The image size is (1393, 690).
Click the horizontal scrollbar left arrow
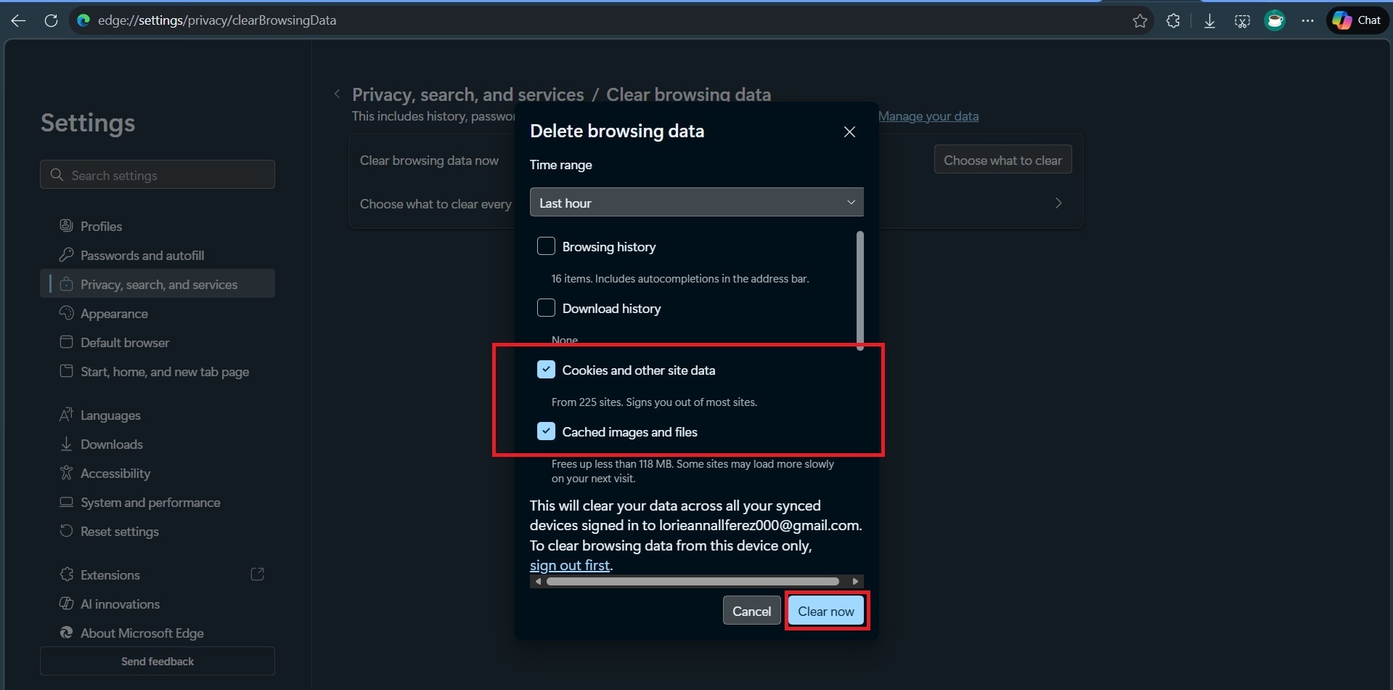pyautogui.click(x=537, y=582)
